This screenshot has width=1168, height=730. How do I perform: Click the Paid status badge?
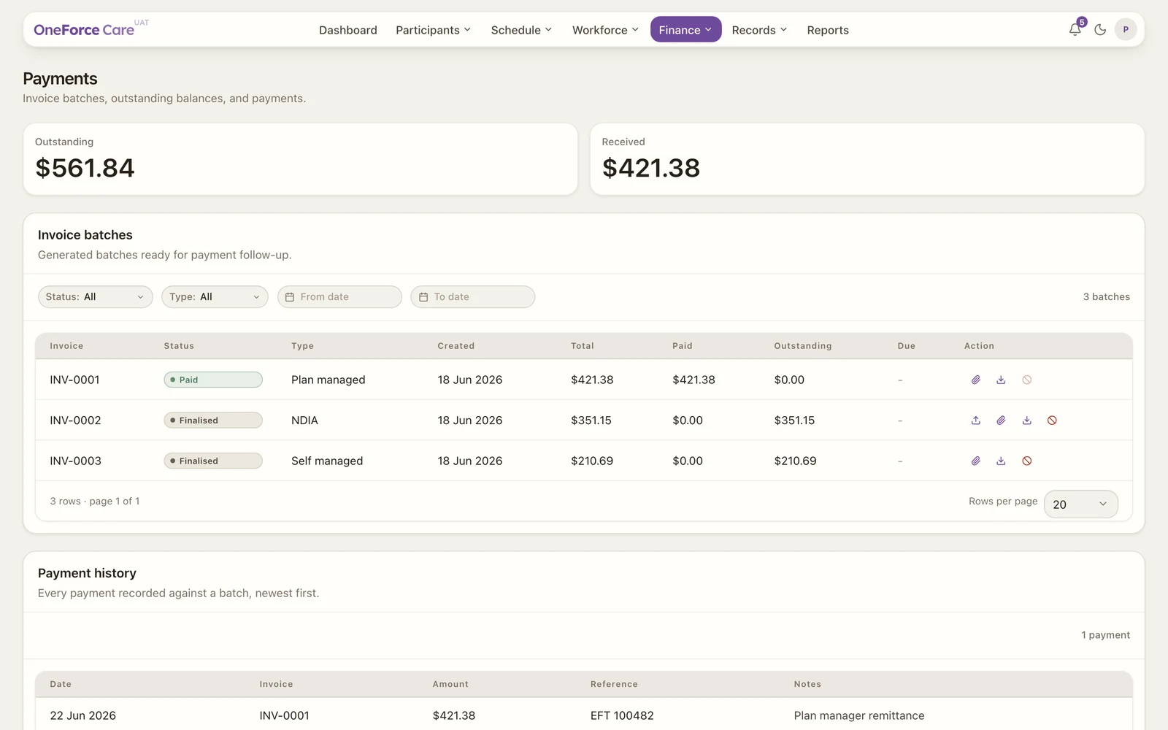[213, 380]
